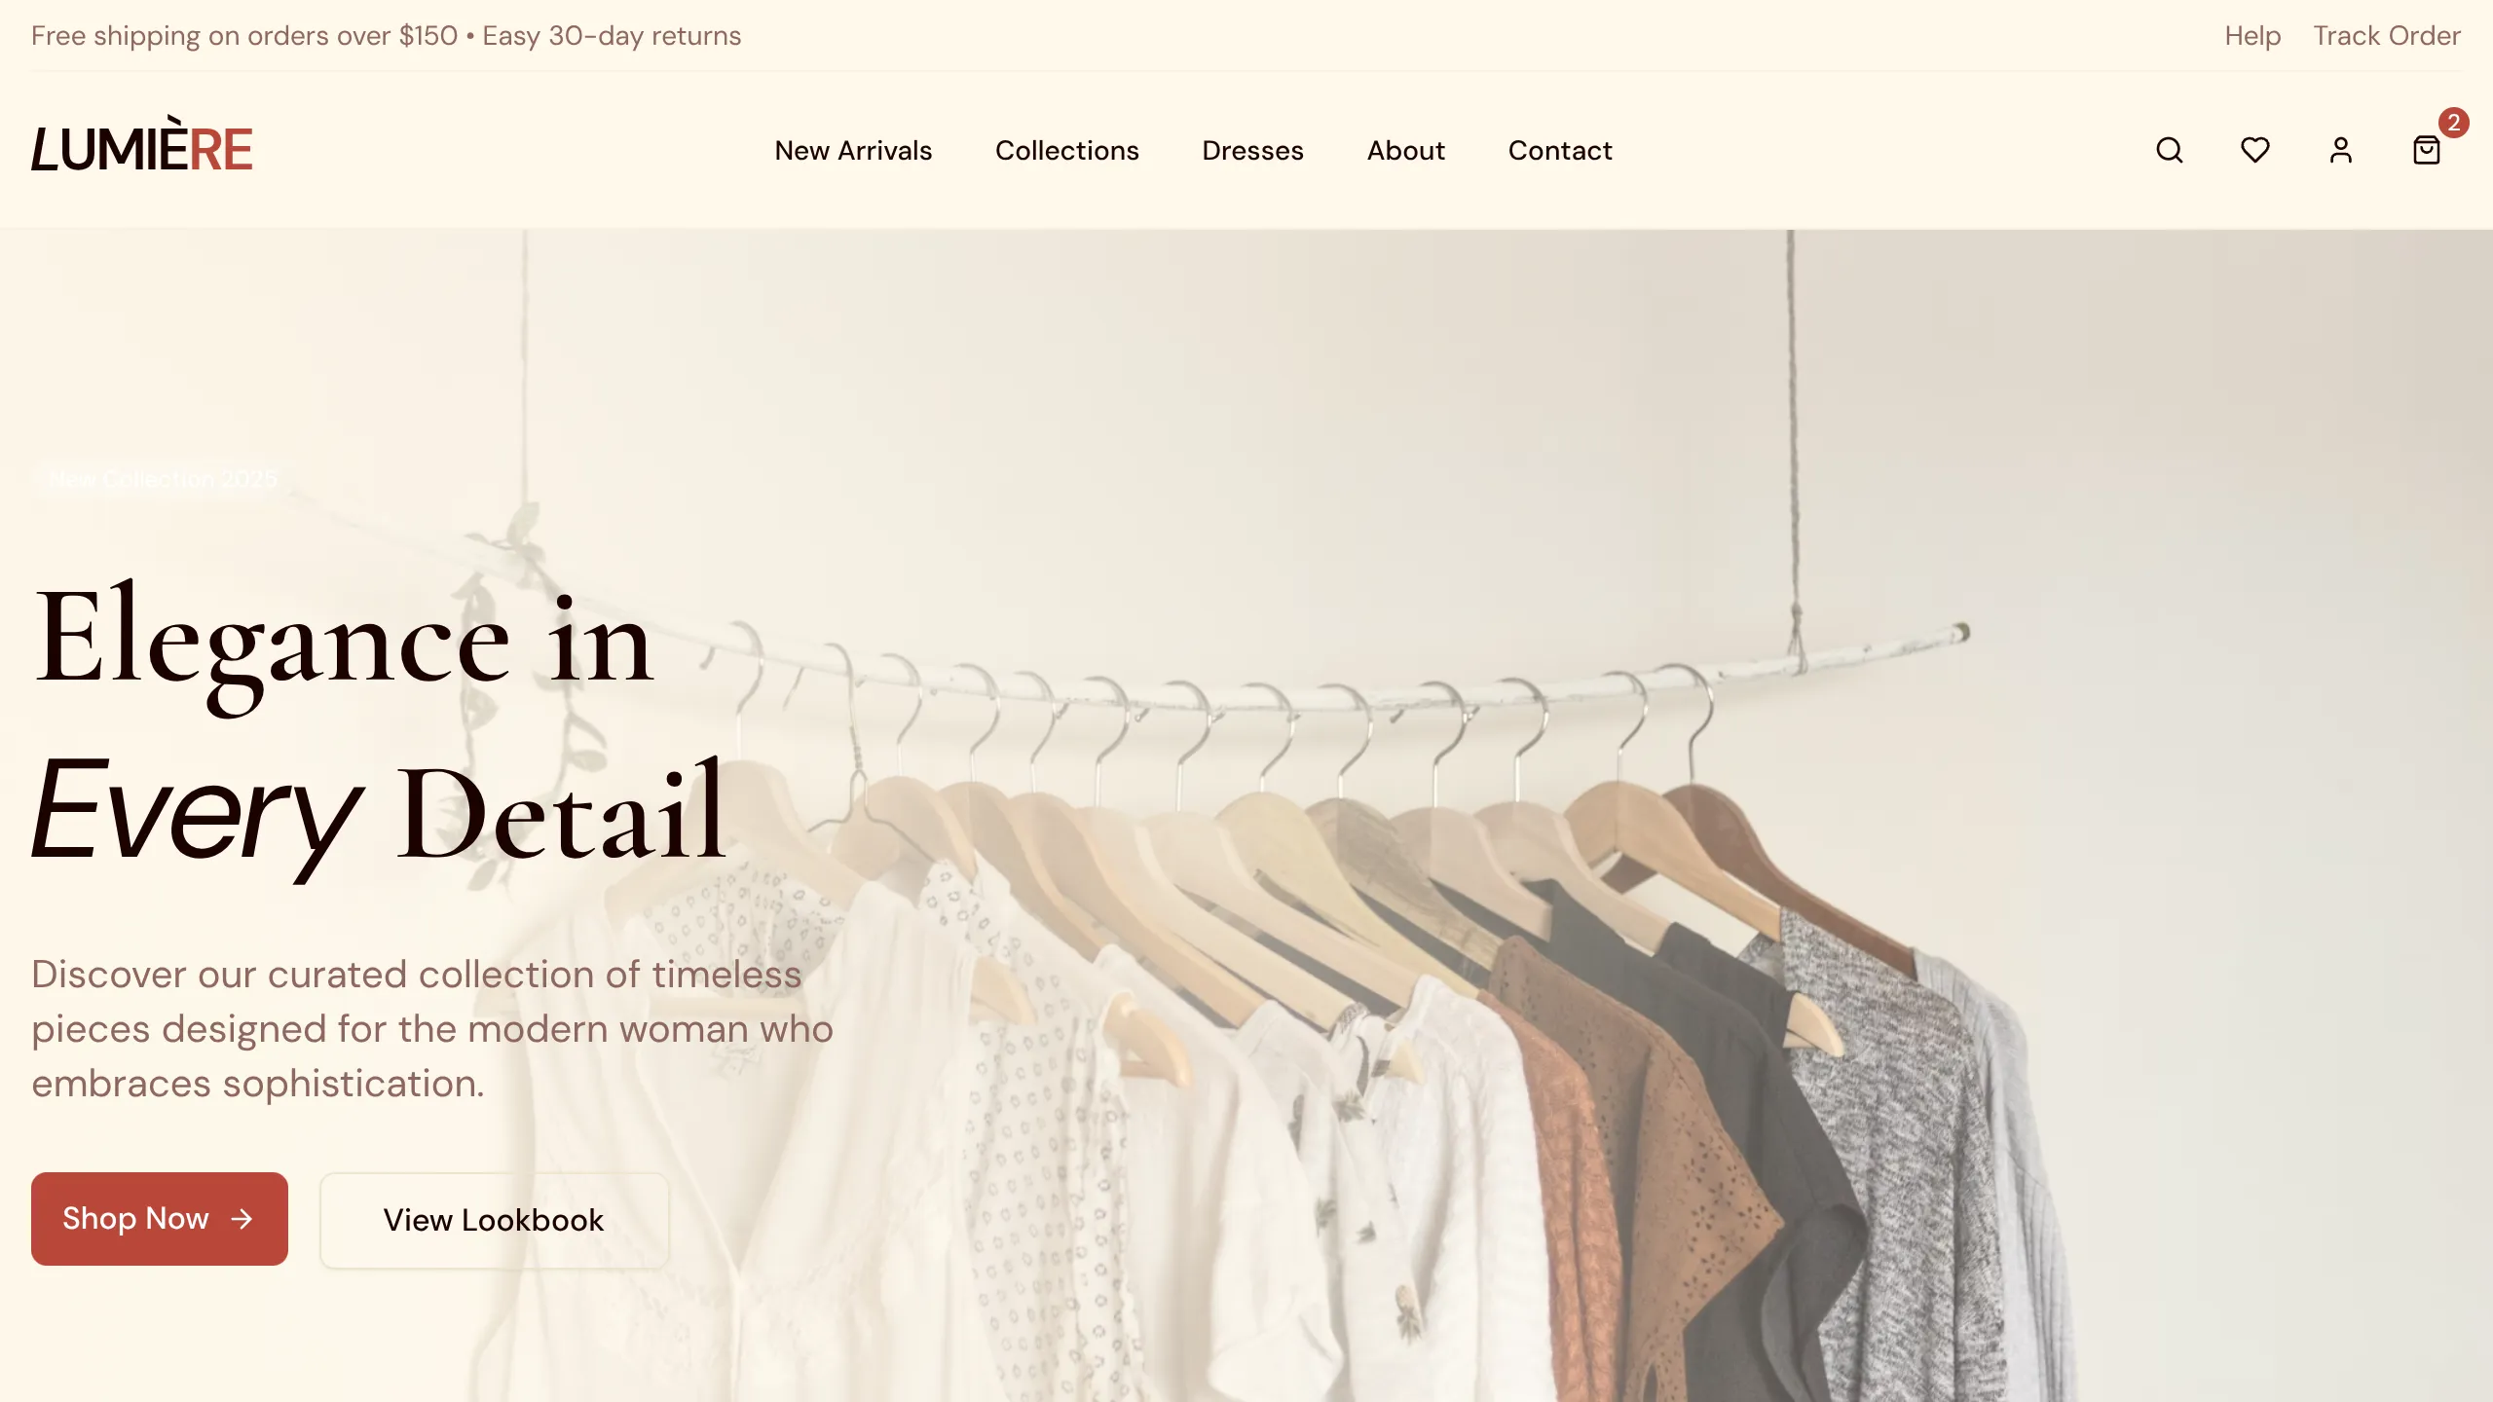Click the Shop Now button
The width and height of the screenshot is (2493, 1402).
tap(160, 1219)
